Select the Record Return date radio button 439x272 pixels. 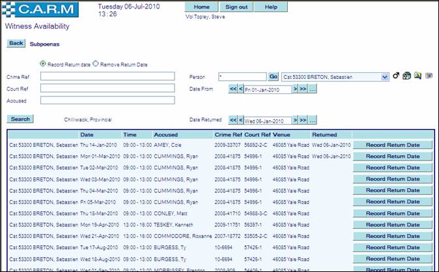(43, 63)
